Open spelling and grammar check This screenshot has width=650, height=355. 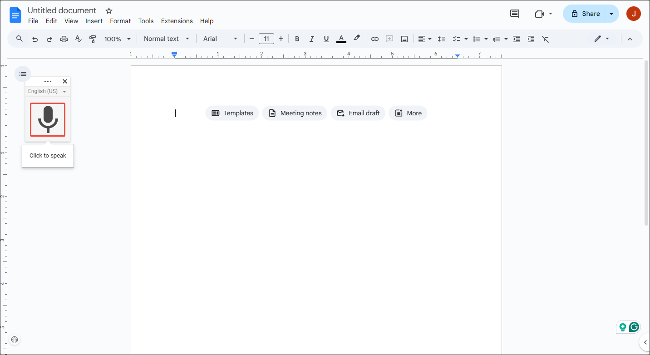pyautogui.click(x=78, y=39)
